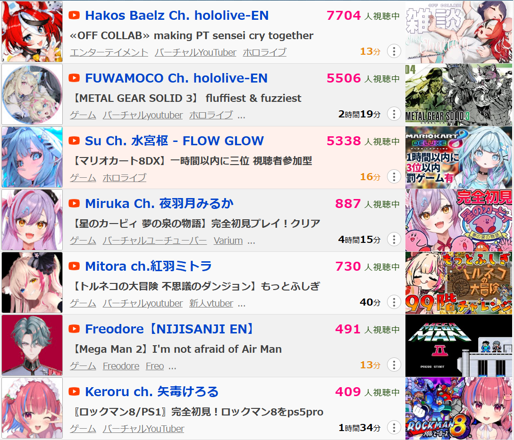This screenshot has height=440, width=514.
Task: Expand hidden tags ellipsis on FUWAMOCO row
Action: click(x=241, y=116)
